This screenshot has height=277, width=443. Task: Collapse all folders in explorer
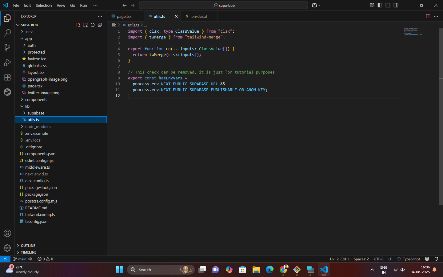pos(100,25)
